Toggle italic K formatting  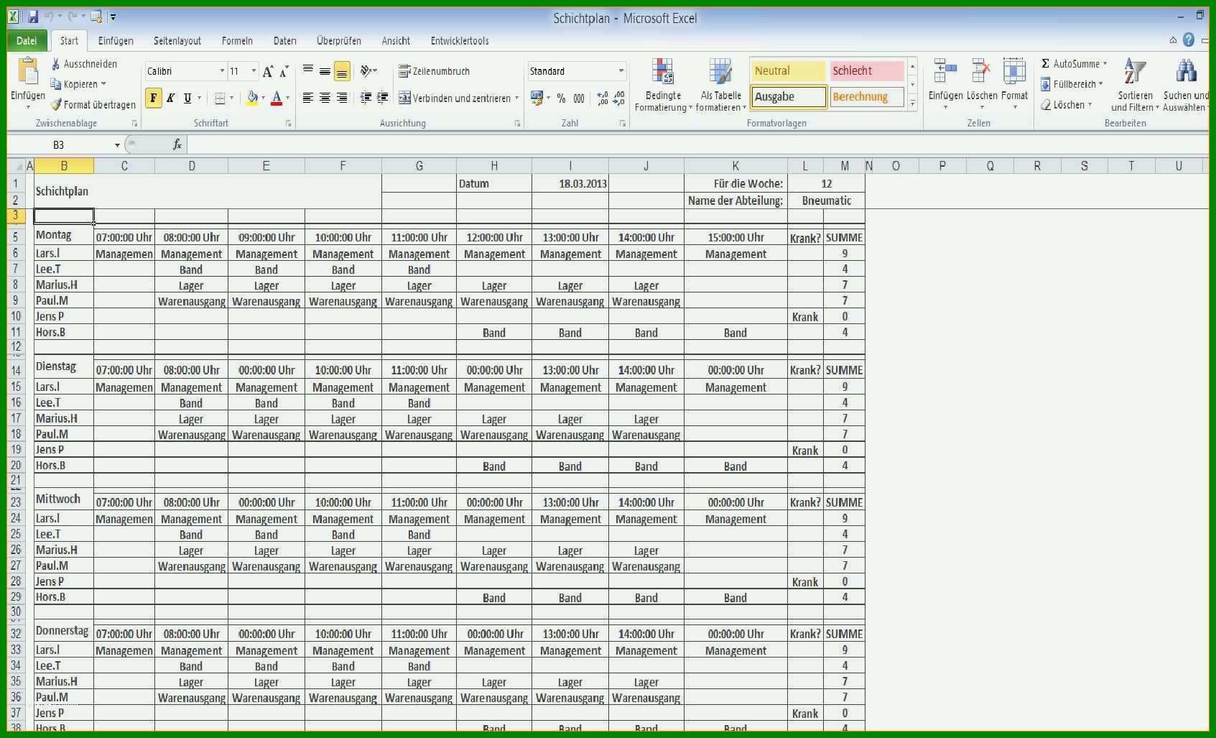[x=170, y=98]
